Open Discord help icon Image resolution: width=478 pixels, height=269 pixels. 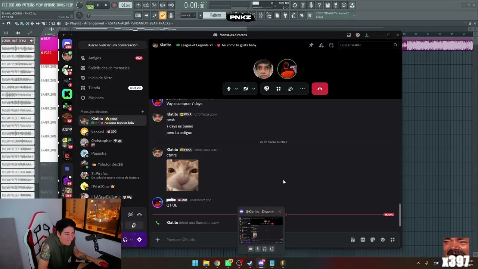(x=358, y=35)
